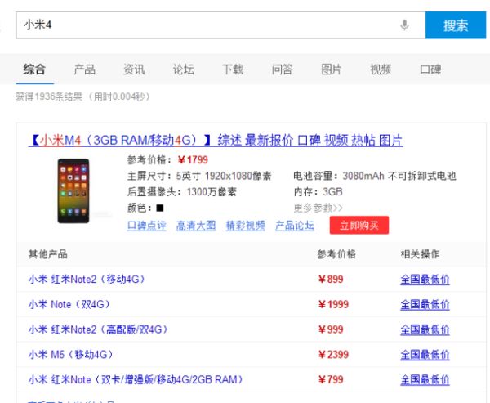The image size is (490, 403).
Task: Click the red 立即购买 button
Action: pyautogui.click(x=359, y=225)
